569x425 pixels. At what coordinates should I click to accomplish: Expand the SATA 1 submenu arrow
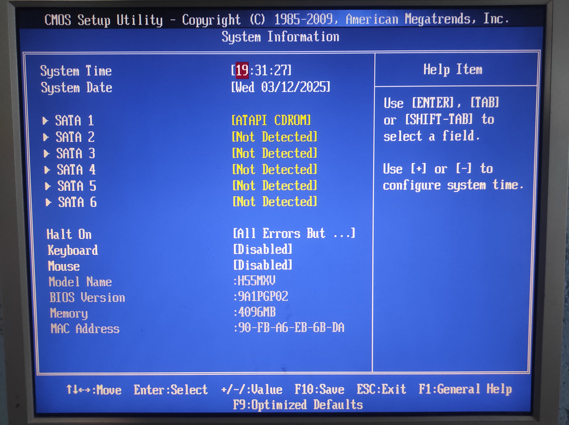pyautogui.click(x=45, y=121)
